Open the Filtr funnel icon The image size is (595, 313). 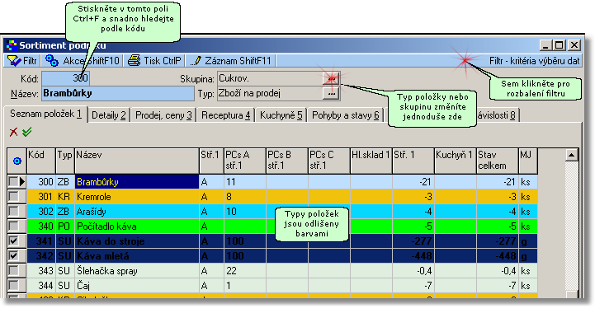click(x=14, y=61)
